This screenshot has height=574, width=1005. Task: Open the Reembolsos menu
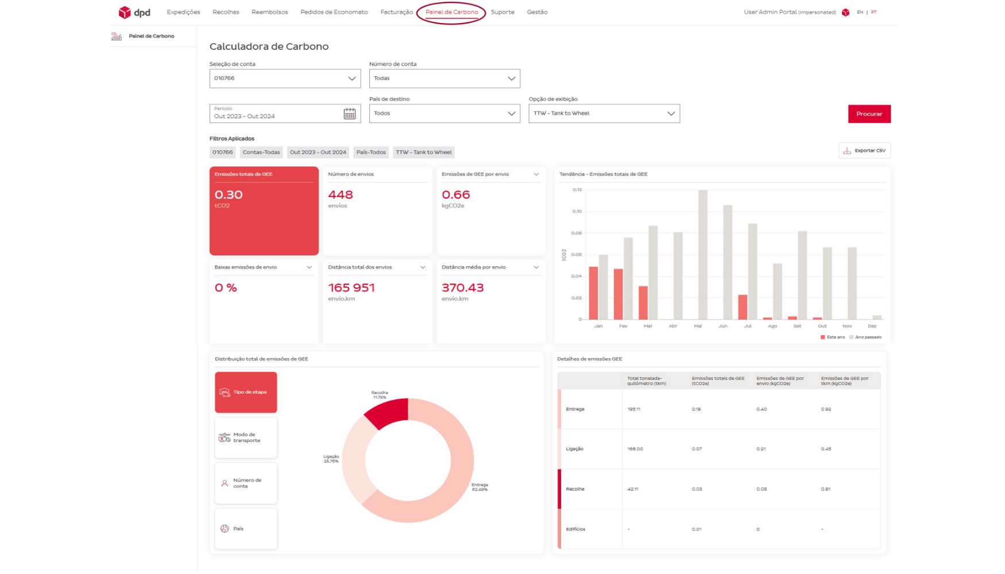pos(269,12)
